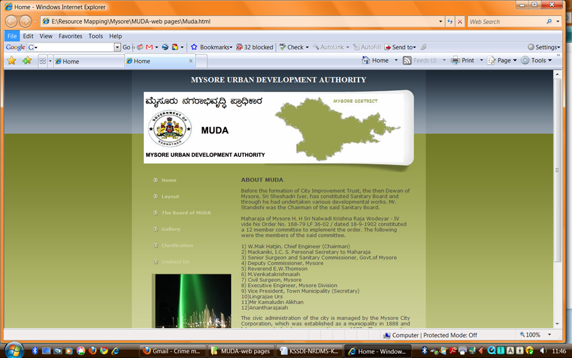
Task: Click the Gmail icon in Google toolbar
Action: pyautogui.click(x=149, y=47)
